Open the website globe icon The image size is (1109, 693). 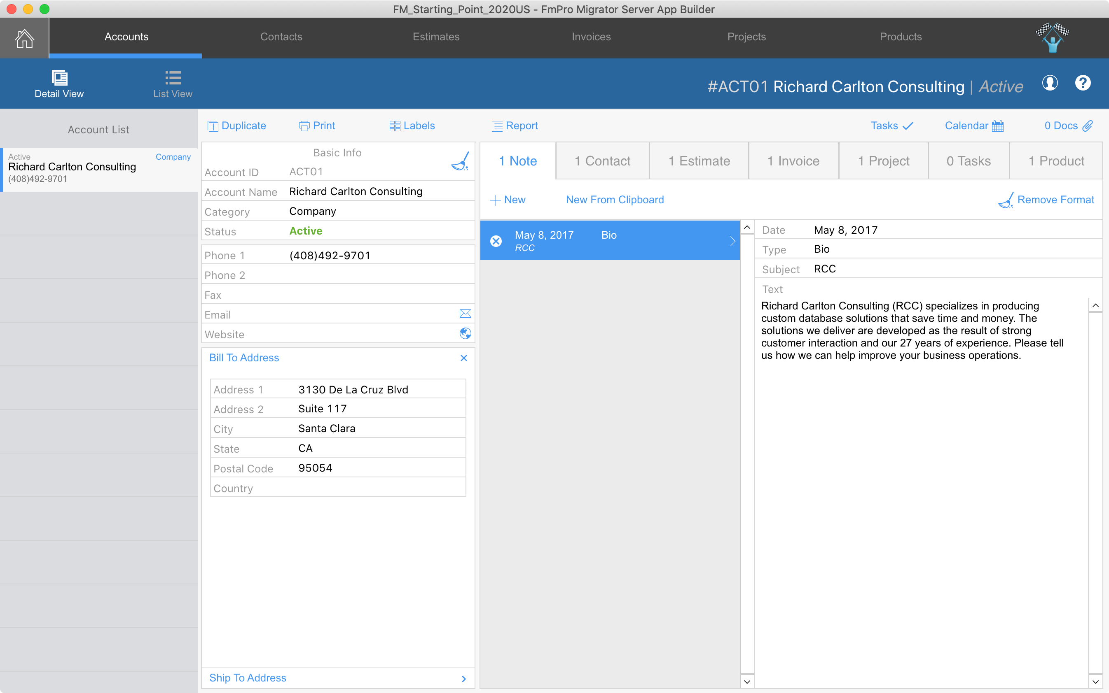point(465,334)
